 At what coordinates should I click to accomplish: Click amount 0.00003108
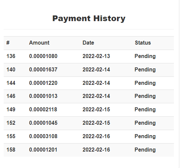click(x=43, y=136)
